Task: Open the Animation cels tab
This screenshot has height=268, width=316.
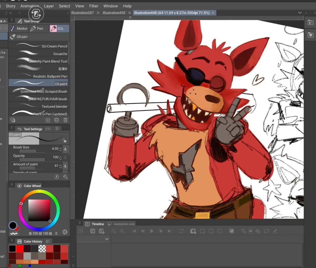Action: 121,224
